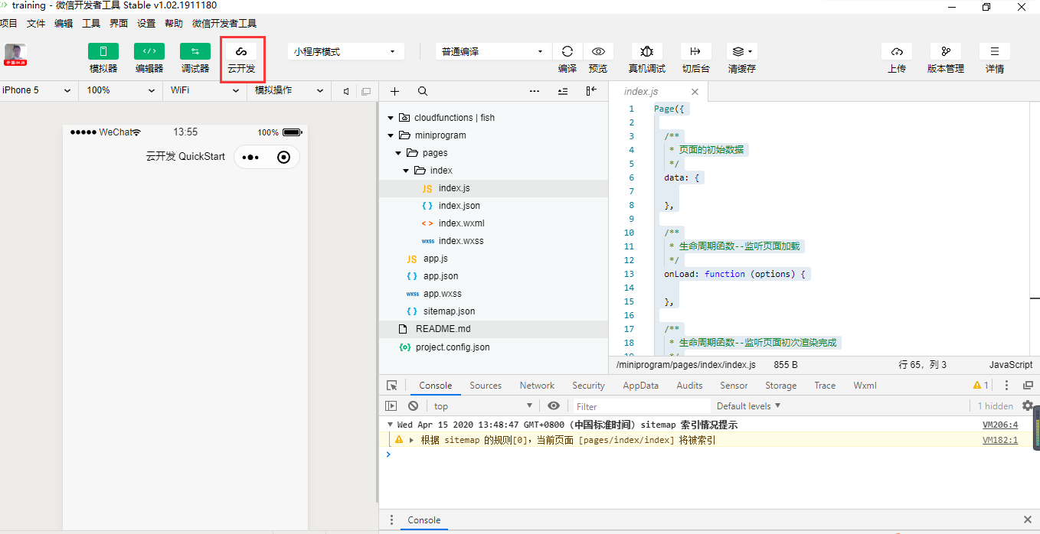Detach simulator window icon

366,91
